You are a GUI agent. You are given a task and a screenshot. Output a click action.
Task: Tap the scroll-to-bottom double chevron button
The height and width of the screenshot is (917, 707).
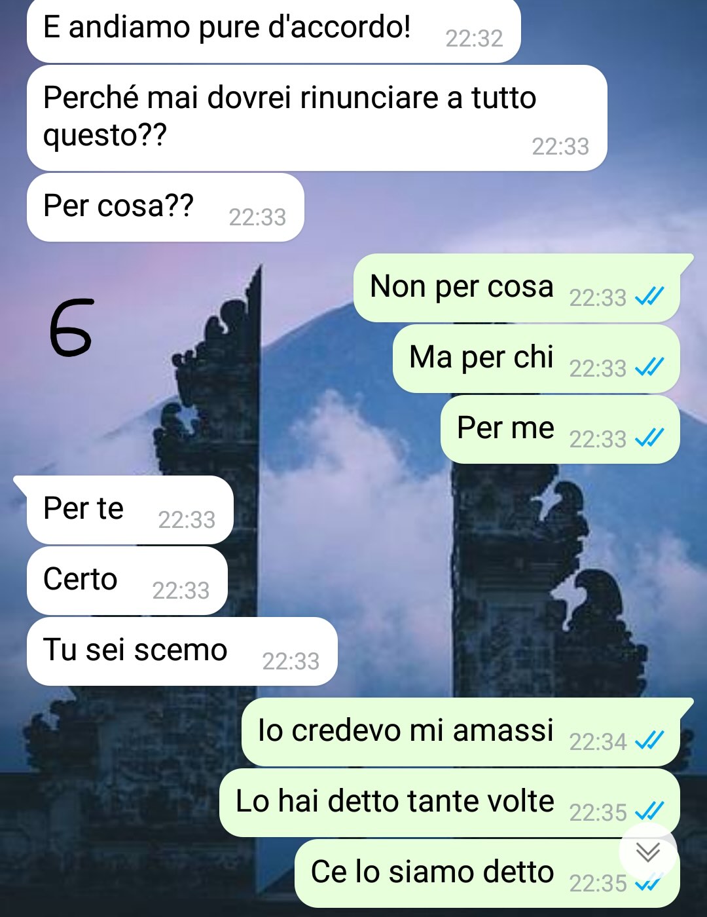(648, 852)
